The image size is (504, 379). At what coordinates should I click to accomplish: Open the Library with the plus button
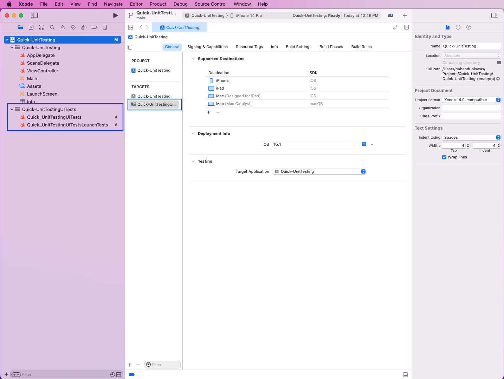pos(405,15)
